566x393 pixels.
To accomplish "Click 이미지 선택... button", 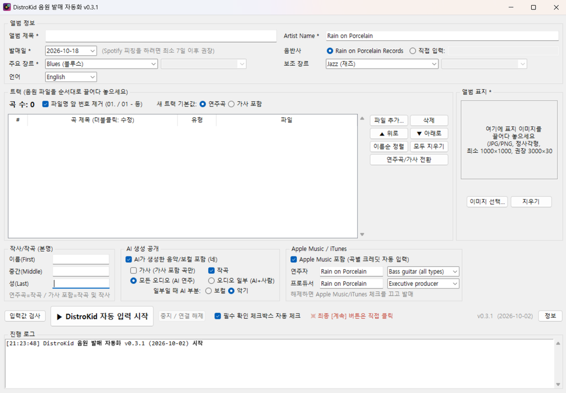I will 488,202.
